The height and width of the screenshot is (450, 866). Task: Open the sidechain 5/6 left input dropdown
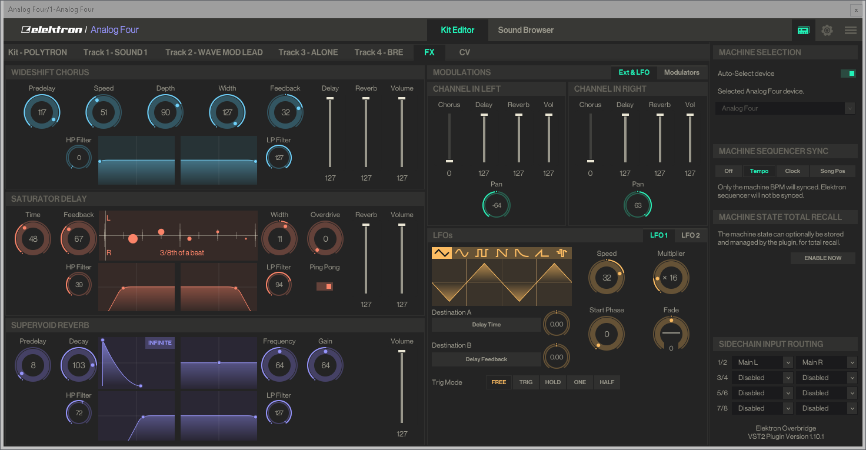click(763, 393)
